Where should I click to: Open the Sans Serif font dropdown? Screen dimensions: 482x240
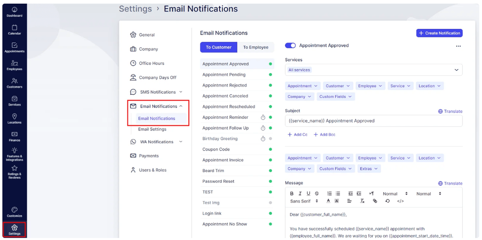tap(304, 201)
